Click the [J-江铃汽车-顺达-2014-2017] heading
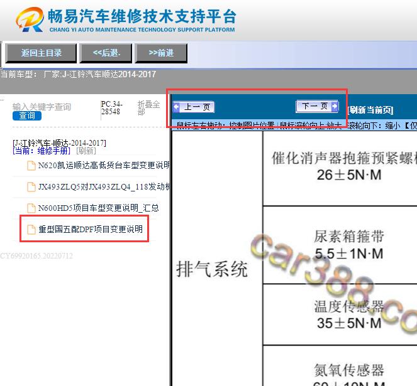Viewport: 417px width, 386px height. [x=59, y=143]
